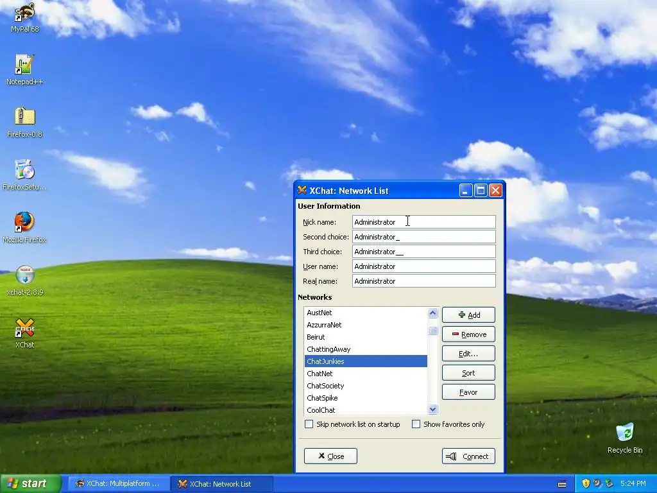Screen dimensions: 657x493
Task: Switch to XChat: Network List taskbar button
Action: (x=221, y=484)
